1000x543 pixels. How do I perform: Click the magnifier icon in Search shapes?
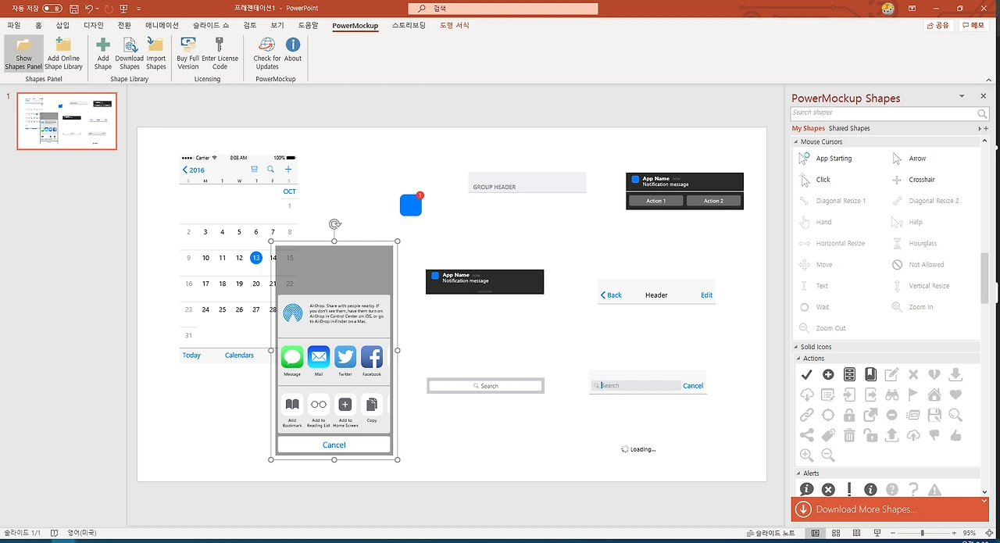pyautogui.click(x=982, y=114)
